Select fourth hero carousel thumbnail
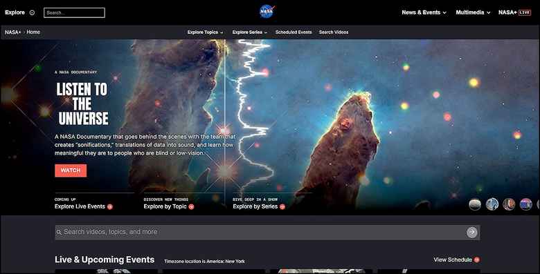 (526, 204)
